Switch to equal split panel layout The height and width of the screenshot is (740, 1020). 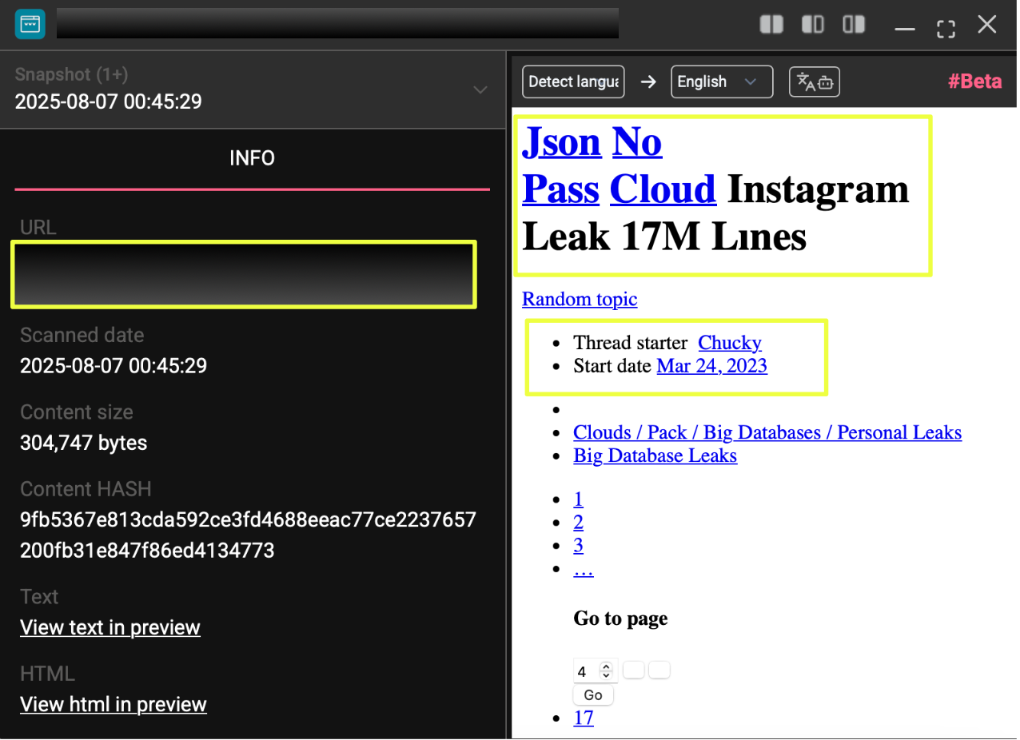[771, 25]
